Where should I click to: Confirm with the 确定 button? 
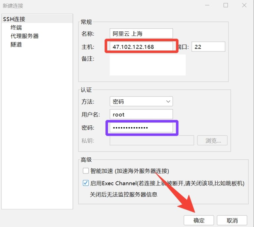pyautogui.click(x=199, y=220)
